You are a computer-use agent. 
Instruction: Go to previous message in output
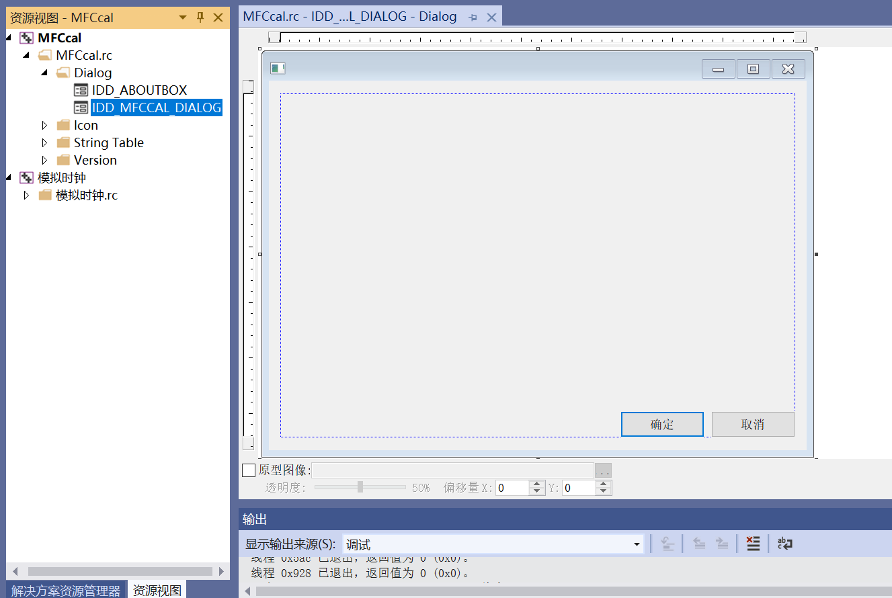point(699,544)
